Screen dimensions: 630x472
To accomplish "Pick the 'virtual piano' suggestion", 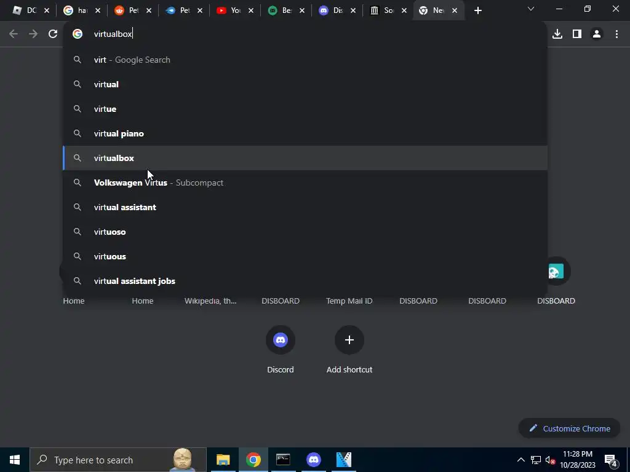I will (x=305, y=133).
